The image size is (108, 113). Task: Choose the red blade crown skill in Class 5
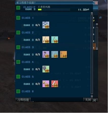point(55,84)
